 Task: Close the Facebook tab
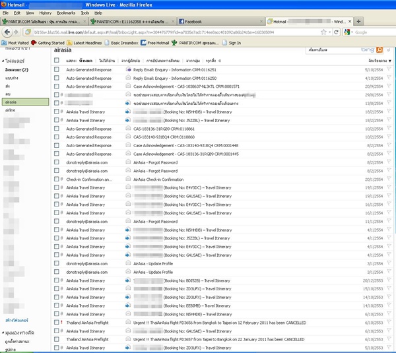pyautogui.click(x=261, y=22)
